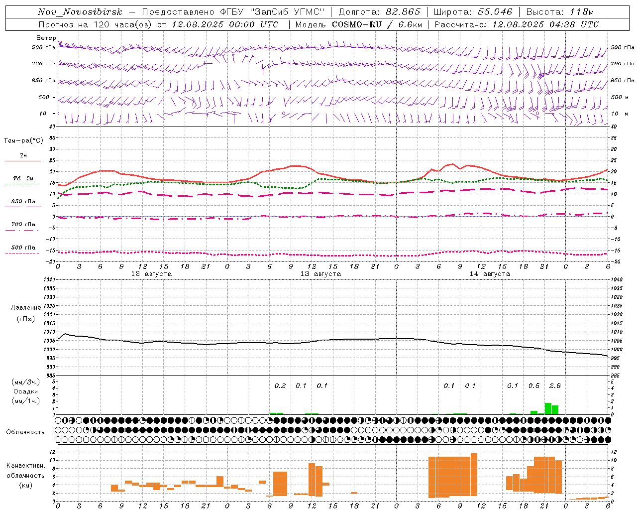The height and width of the screenshot is (510, 637).
Task: Click the Конвективн. panel label
Action: point(26,466)
